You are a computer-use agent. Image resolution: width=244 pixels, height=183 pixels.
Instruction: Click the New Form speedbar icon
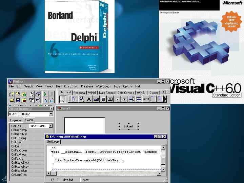(38, 100)
